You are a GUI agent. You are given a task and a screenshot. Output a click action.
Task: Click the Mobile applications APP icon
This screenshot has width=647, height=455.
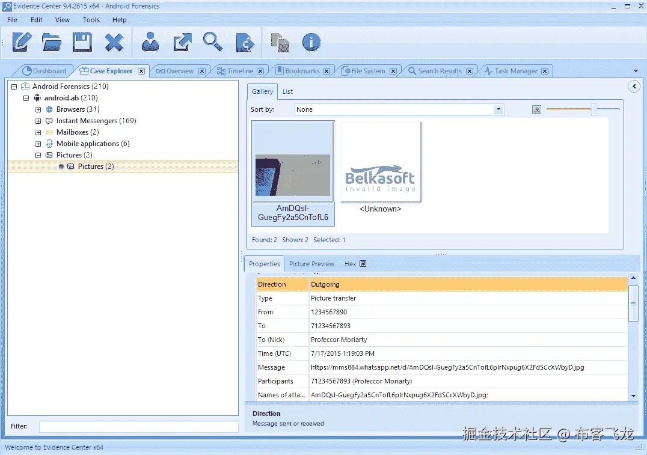point(49,144)
